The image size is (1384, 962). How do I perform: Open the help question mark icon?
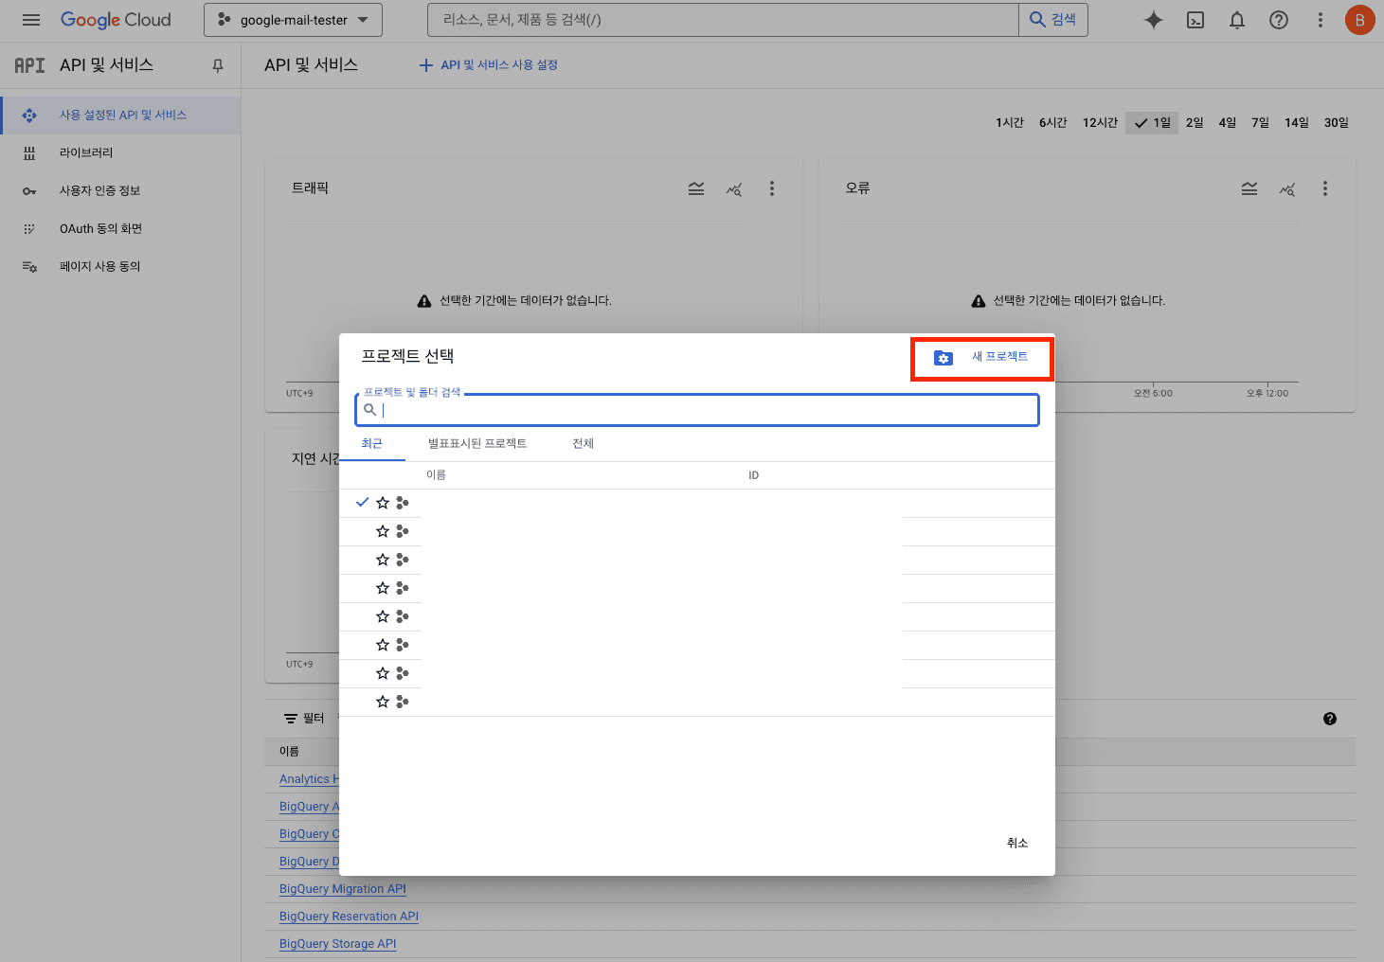(x=1279, y=20)
